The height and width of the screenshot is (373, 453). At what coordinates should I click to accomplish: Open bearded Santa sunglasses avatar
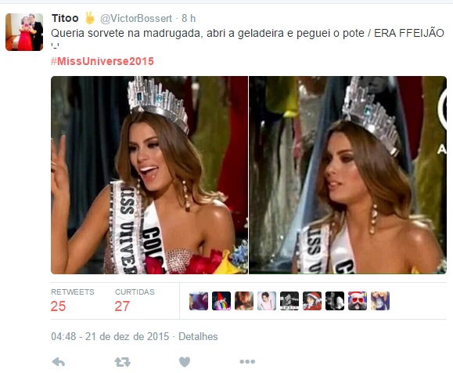(x=358, y=301)
